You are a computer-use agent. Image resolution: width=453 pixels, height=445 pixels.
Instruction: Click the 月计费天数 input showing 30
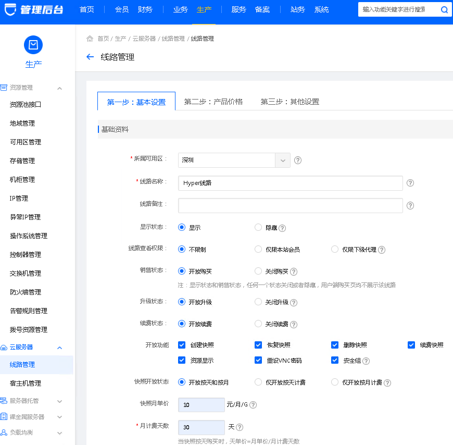click(202, 427)
